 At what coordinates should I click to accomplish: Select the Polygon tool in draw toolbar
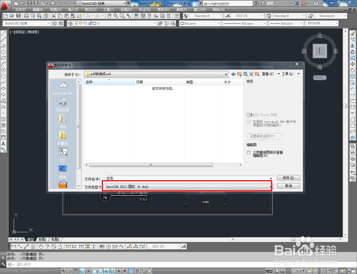tap(3, 52)
